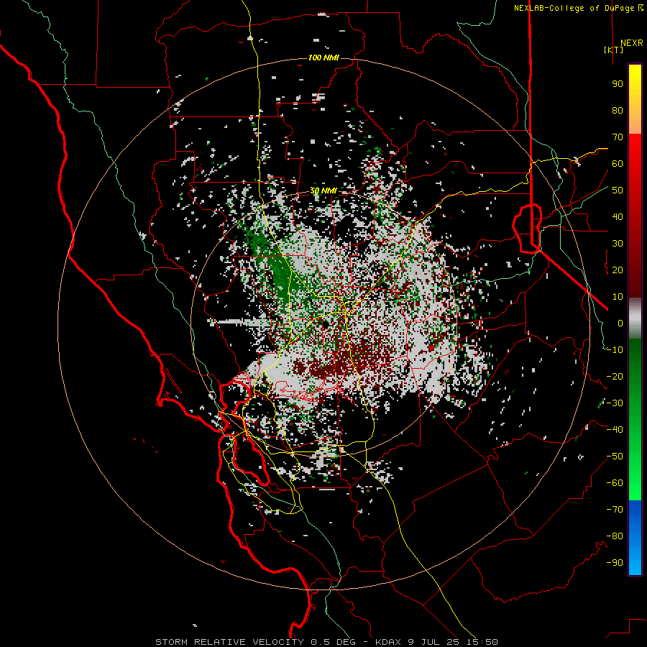The height and width of the screenshot is (647, 647).
Task: Click the 50 value on velocity scale
Action: [x=618, y=191]
